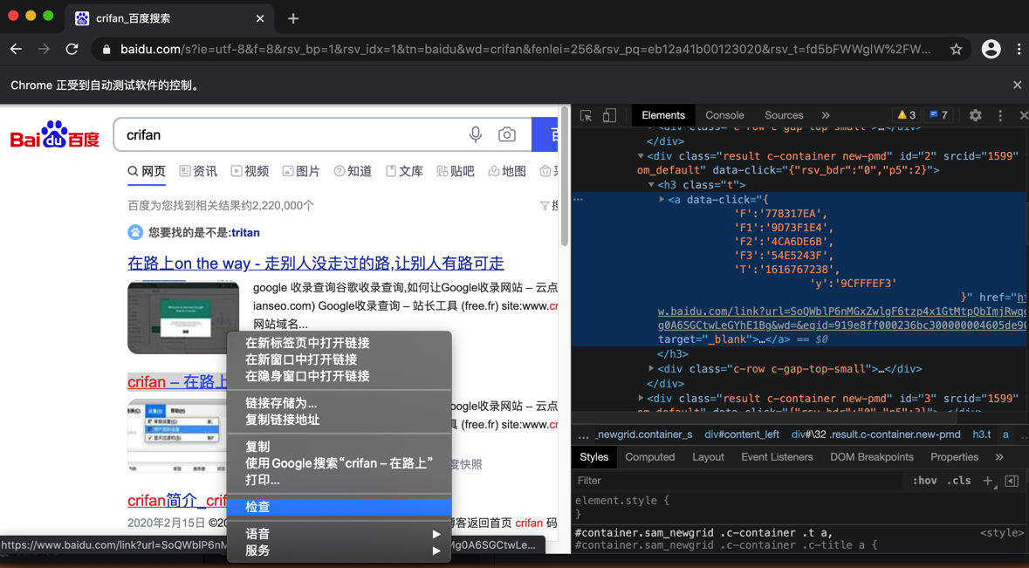Screen dimensions: 1029x568
Task: Click the microphone voice search icon
Action: 475,134
